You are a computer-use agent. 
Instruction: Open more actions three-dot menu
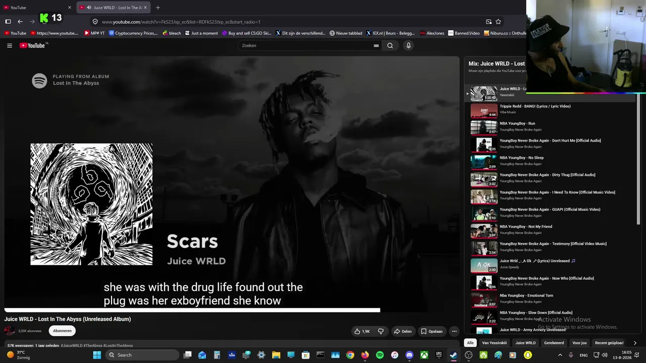pyautogui.click(x=454, y=331)
